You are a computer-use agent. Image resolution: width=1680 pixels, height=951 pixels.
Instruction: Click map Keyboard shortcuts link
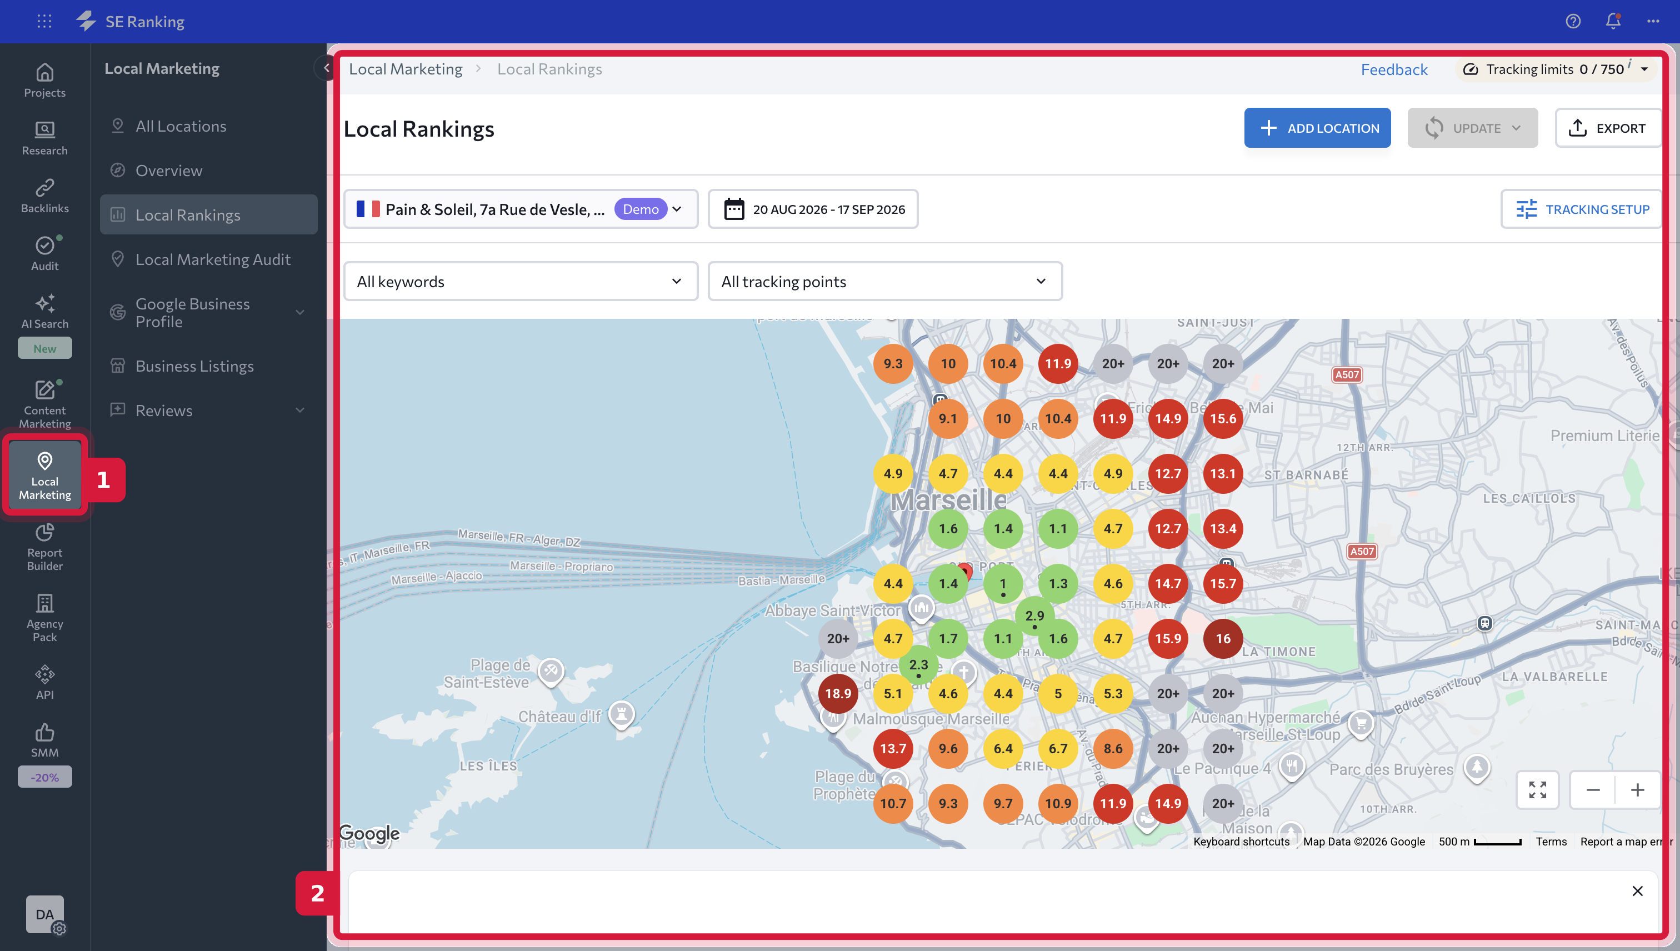coord(1241,841)
